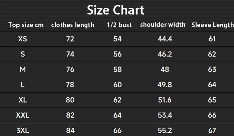The width and height of the screenshot is (234, 136).
Task: Select the "Top size cm" column header
Action: 26,25
